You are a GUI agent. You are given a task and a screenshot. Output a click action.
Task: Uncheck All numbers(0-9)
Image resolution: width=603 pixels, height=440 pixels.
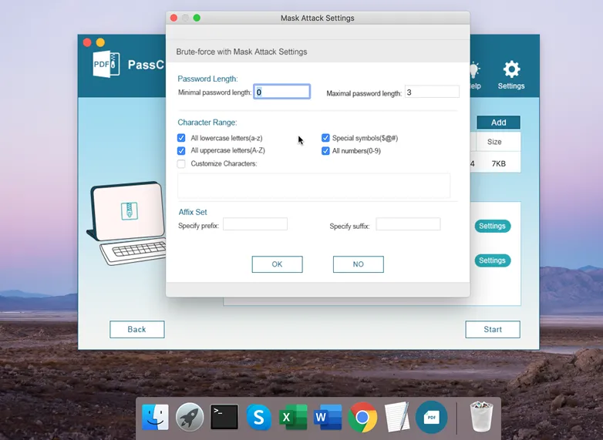coord(325,150)
